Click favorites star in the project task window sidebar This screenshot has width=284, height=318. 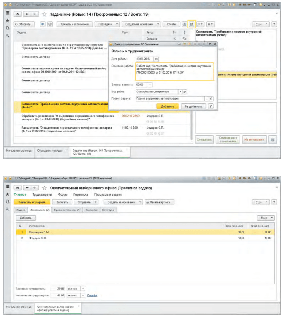[7, 194]
